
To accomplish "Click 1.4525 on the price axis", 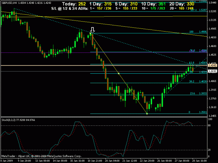I will coord(212,55).
